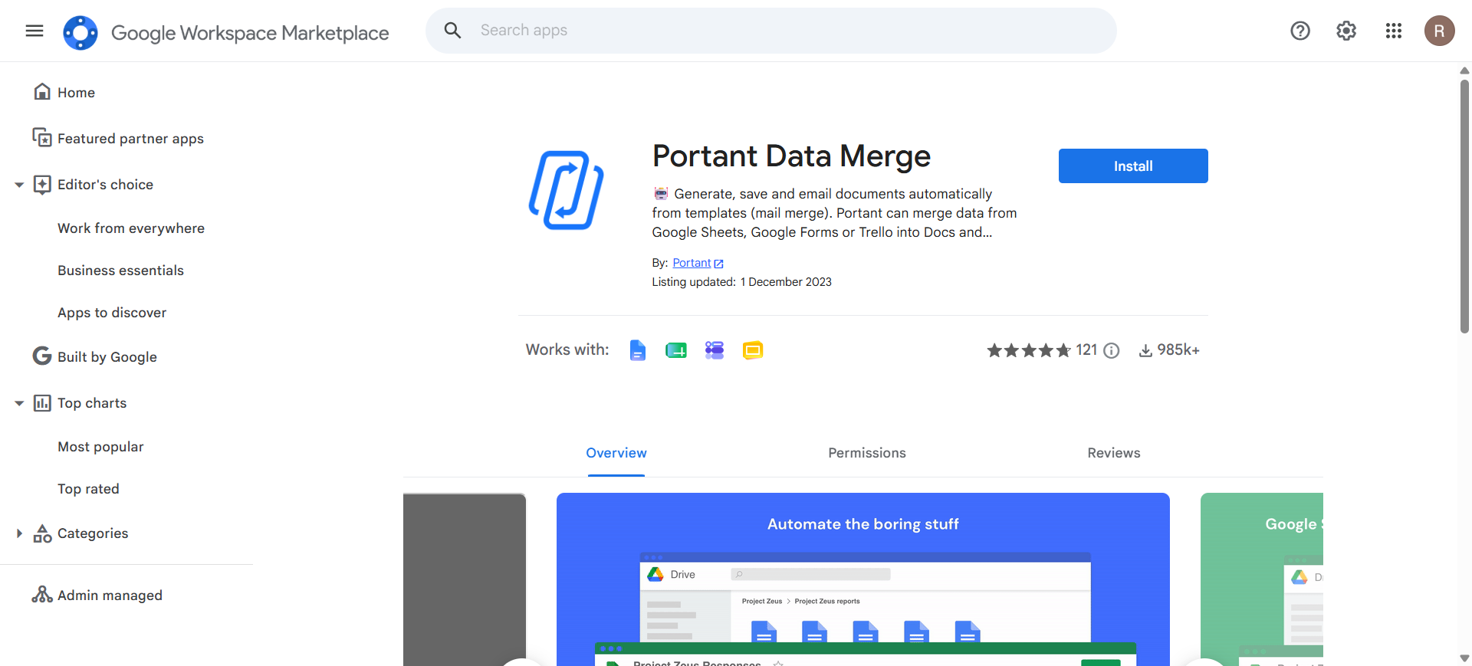Click the Google Slides works-with icon
The image size is (1472, 666).
tap(753, 350)
